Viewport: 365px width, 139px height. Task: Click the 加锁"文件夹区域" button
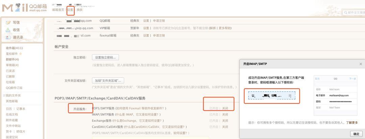click(x=108, y=80)
